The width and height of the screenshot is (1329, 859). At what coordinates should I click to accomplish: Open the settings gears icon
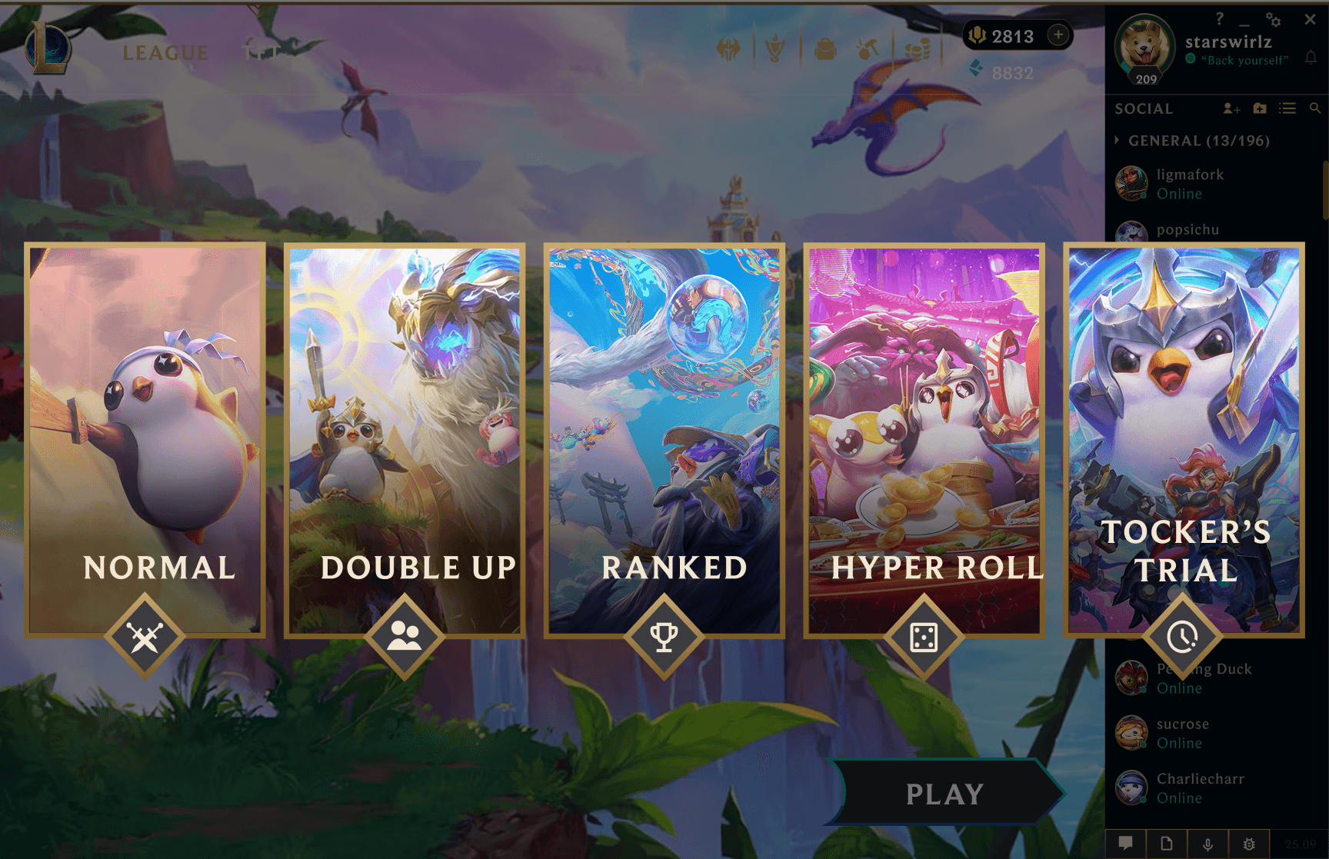point(1274,19)
